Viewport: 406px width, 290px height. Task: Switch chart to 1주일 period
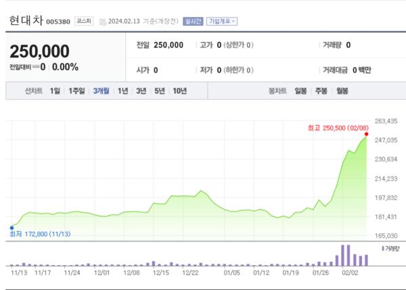[76, 91]
